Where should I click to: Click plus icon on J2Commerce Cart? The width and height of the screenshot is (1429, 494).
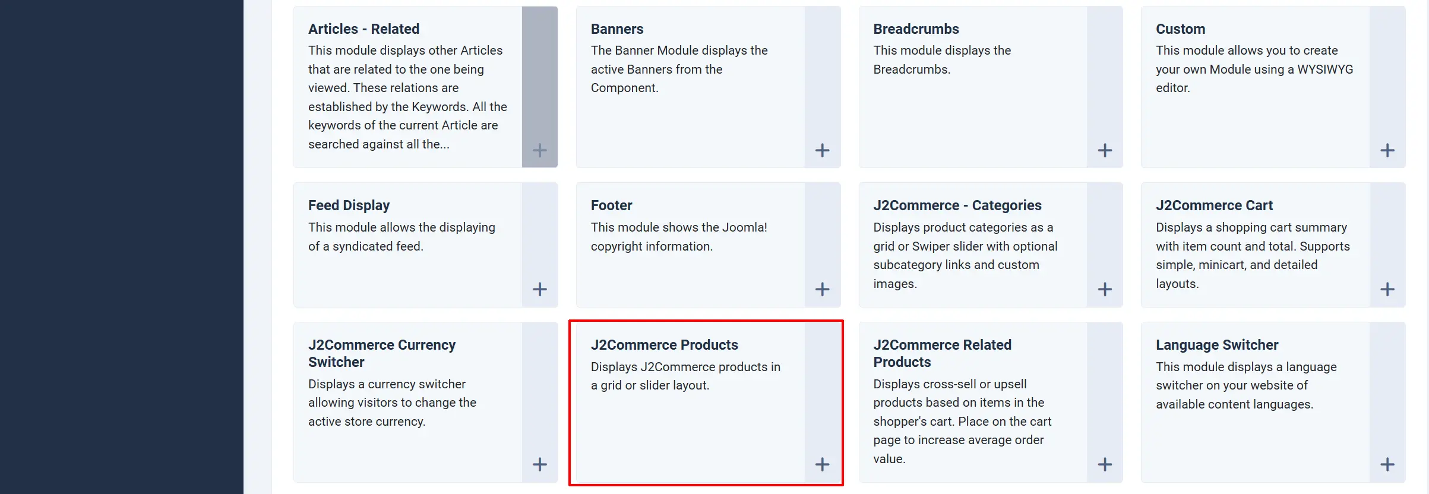point(1387,289)
